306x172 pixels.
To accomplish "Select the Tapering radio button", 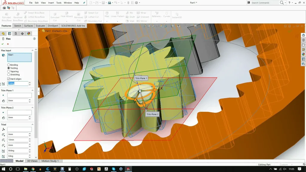I will tap(9, 71).
